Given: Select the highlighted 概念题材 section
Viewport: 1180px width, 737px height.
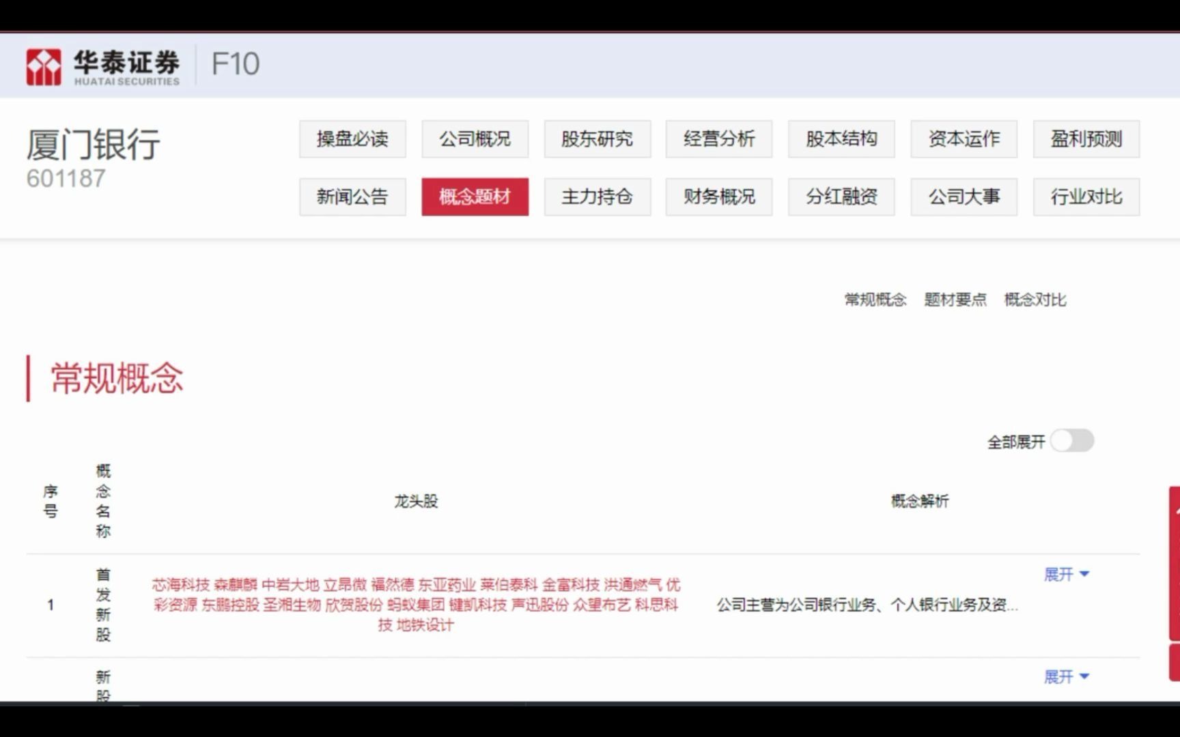Looking at the screenshot, I should pyautogui.click(x=475, y=197).
